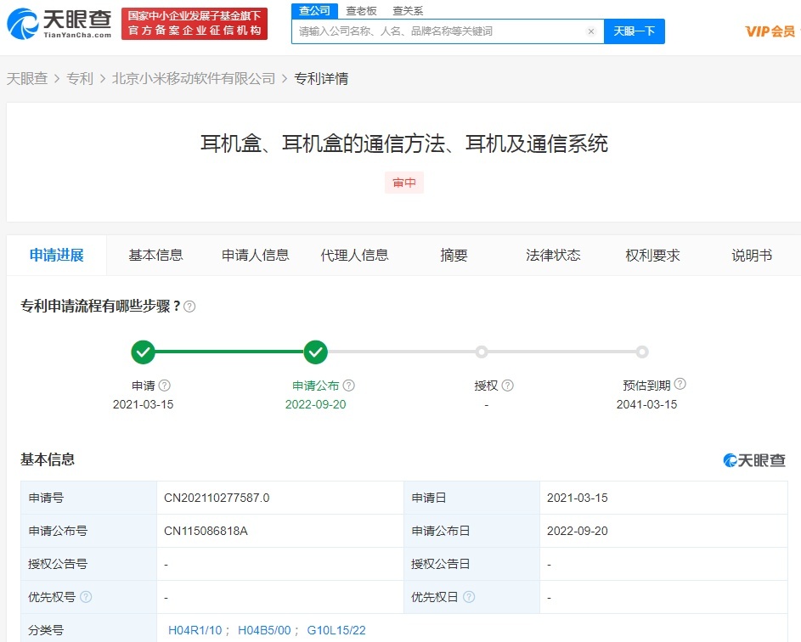Click the help icon beside 优先权日
The width and height of the screenshot is (801, 642).
[x=468, y=596]
